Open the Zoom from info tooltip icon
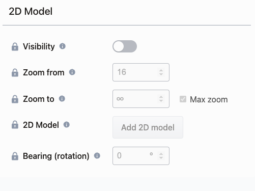The image size is (255, 191). 72,72
